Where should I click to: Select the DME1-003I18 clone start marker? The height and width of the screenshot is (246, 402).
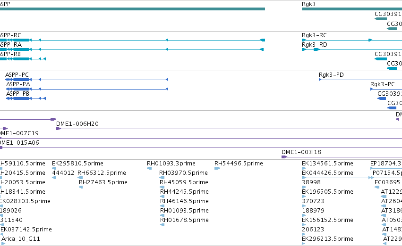pyautogui.click(x=284, y=157)
